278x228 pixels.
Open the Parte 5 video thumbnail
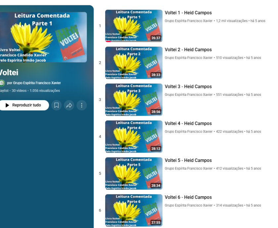tap(134, 173)
